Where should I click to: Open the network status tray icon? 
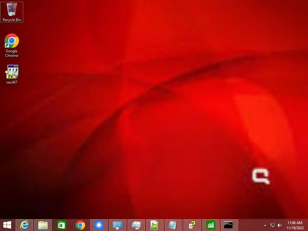tap(273, 225)
